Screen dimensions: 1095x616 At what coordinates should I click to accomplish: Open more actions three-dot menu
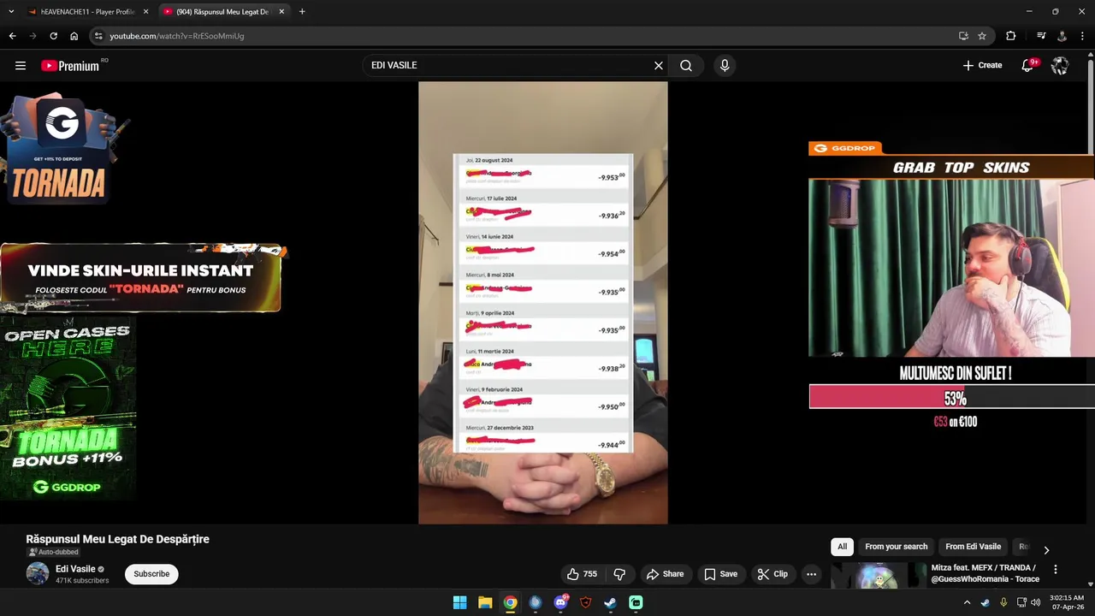click(811, 574)
